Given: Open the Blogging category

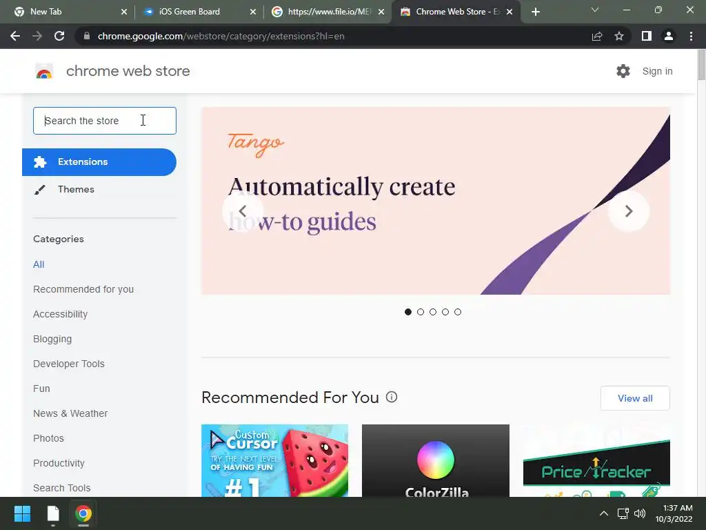Looking at the screenshot, I should click(x=52, y=339).
